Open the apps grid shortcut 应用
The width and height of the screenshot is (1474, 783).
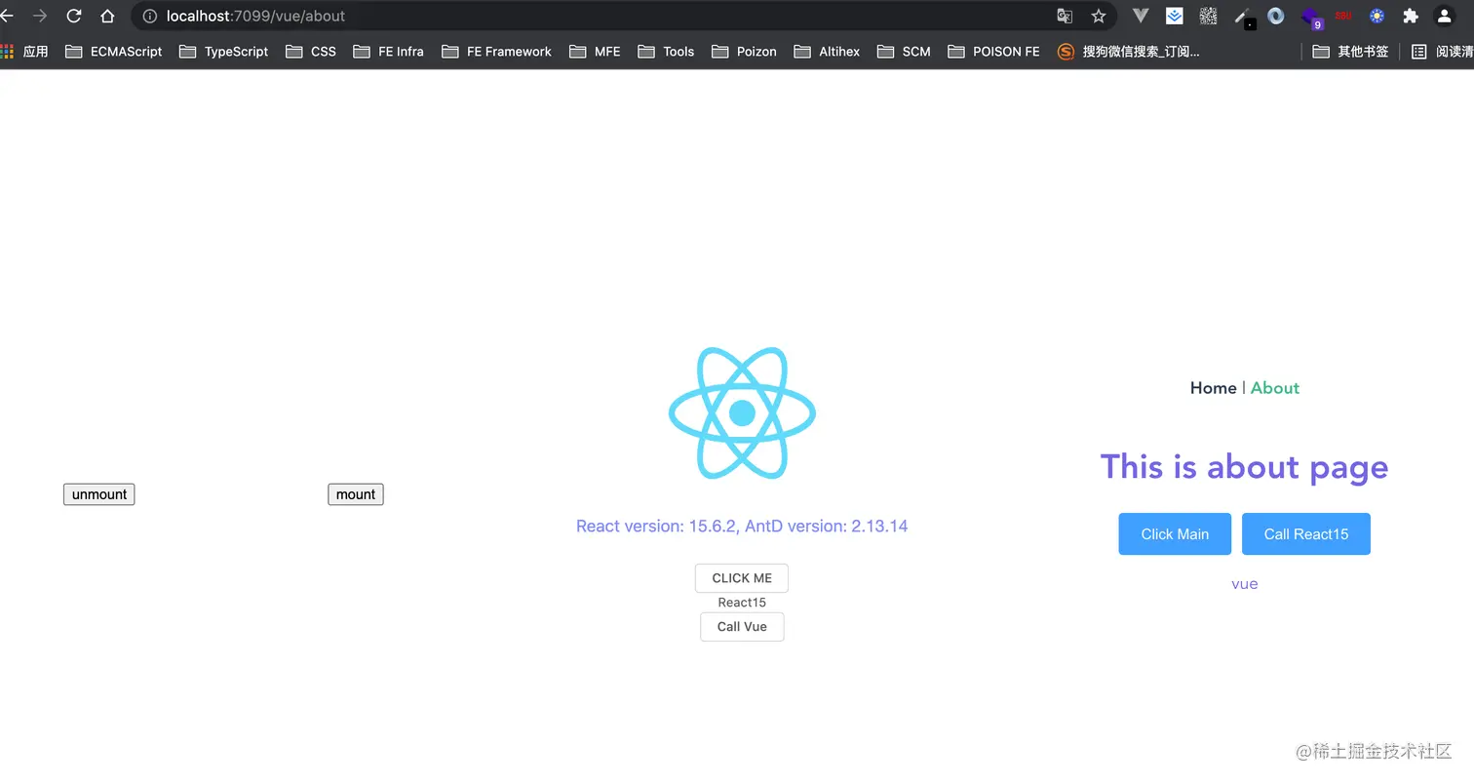pyautogui.click(x=24, y=52)
